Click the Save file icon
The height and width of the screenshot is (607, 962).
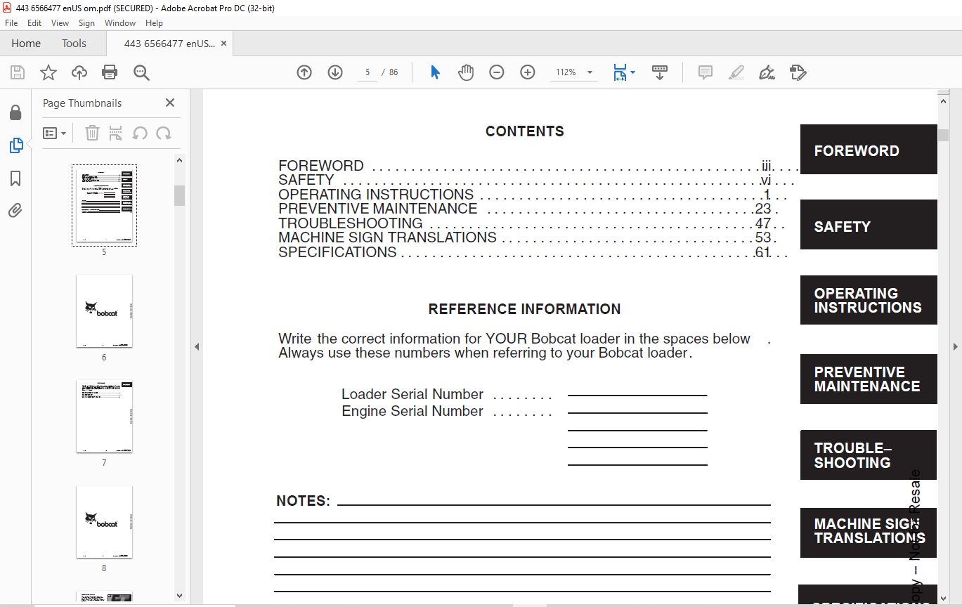pyautogui.click(x=18, y=72)
